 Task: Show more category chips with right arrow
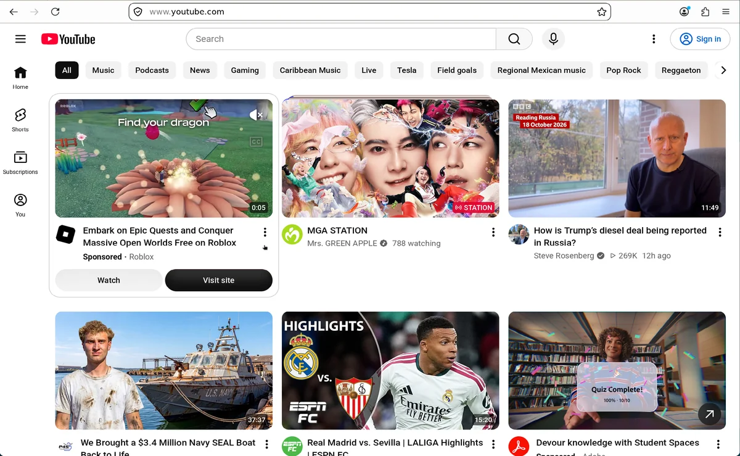point(724,70)
